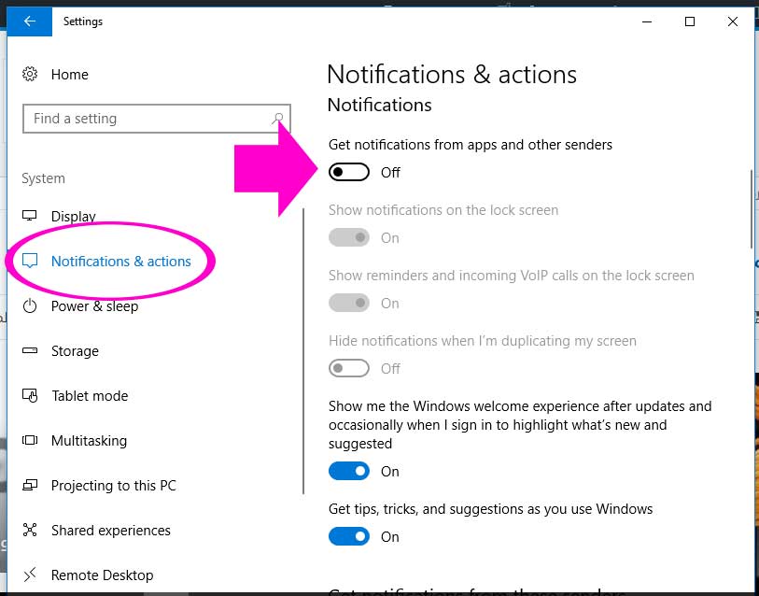The image size is (759, 596).
Task: Open Home via the gear icon
Action: pos(30,74)
